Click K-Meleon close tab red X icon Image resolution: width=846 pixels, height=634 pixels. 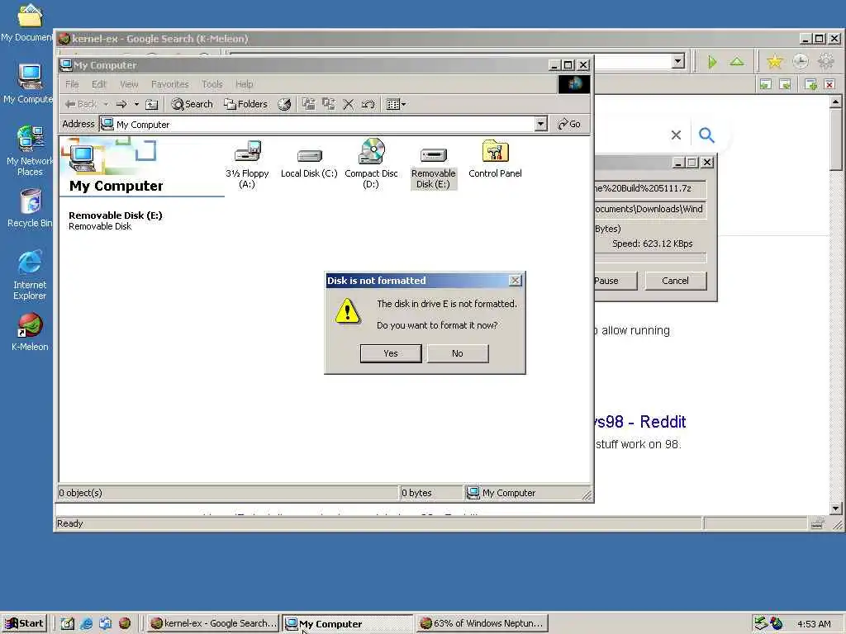(829, 85)
